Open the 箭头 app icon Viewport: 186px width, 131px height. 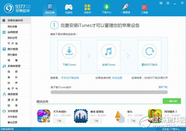tap(119, 117)
